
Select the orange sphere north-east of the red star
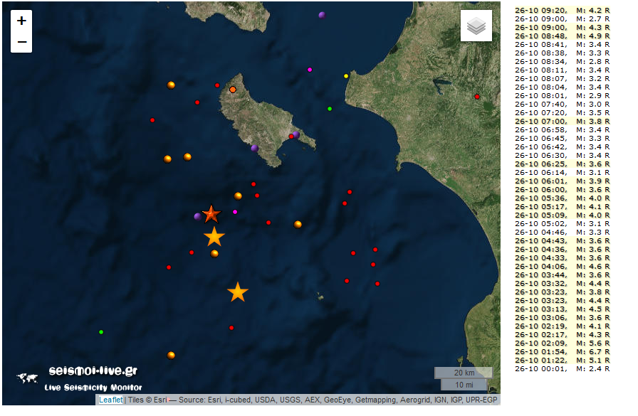point(238,196)
